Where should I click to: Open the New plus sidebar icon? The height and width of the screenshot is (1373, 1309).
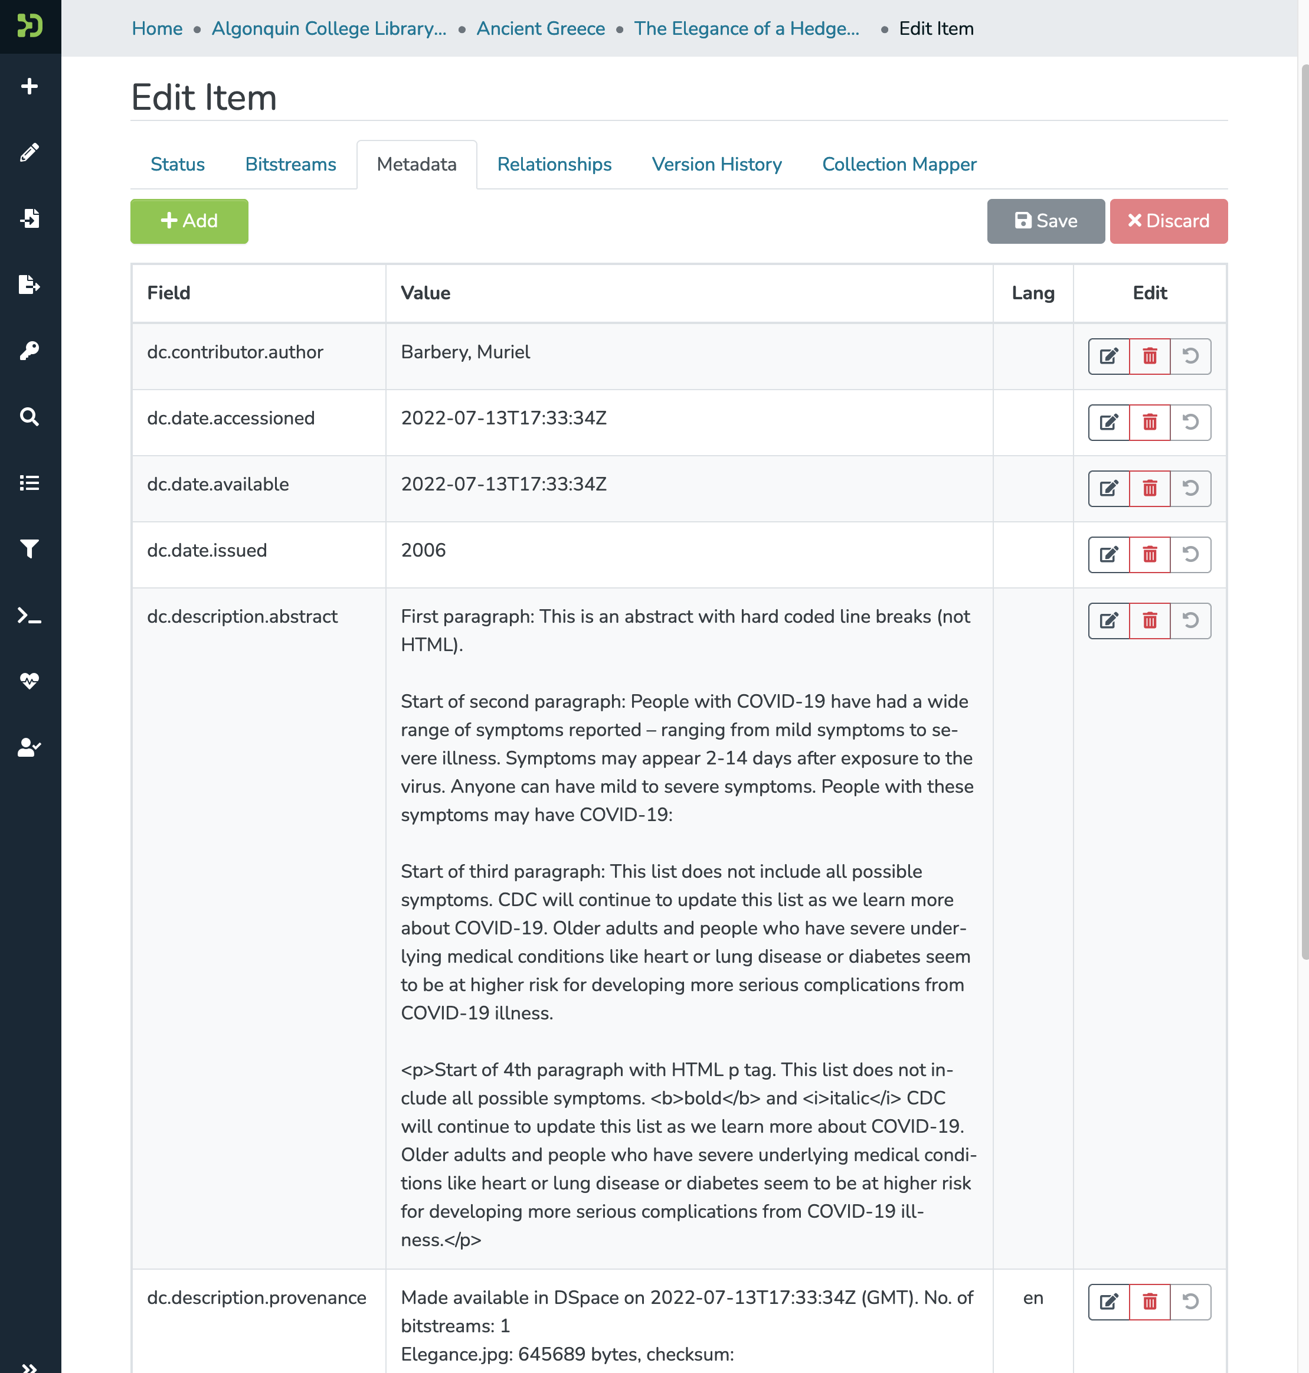30,87
